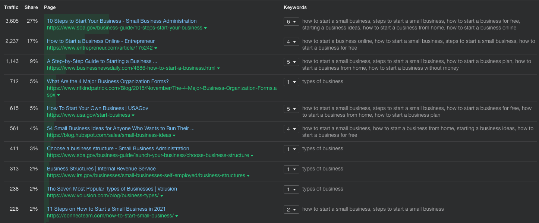Click the Traffic column header
The image size is (539, 223).
11,7
